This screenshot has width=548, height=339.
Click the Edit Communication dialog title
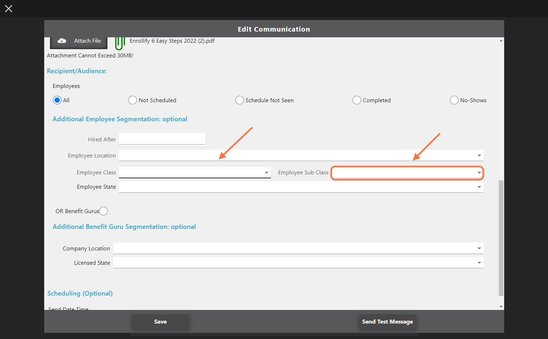tap(274, 29)
